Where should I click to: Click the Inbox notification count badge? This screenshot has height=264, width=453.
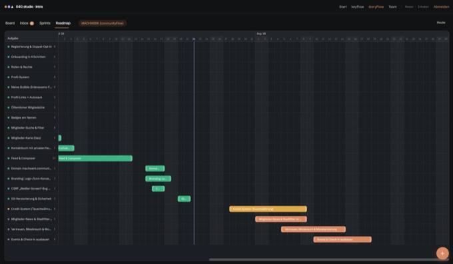(32, 23)
